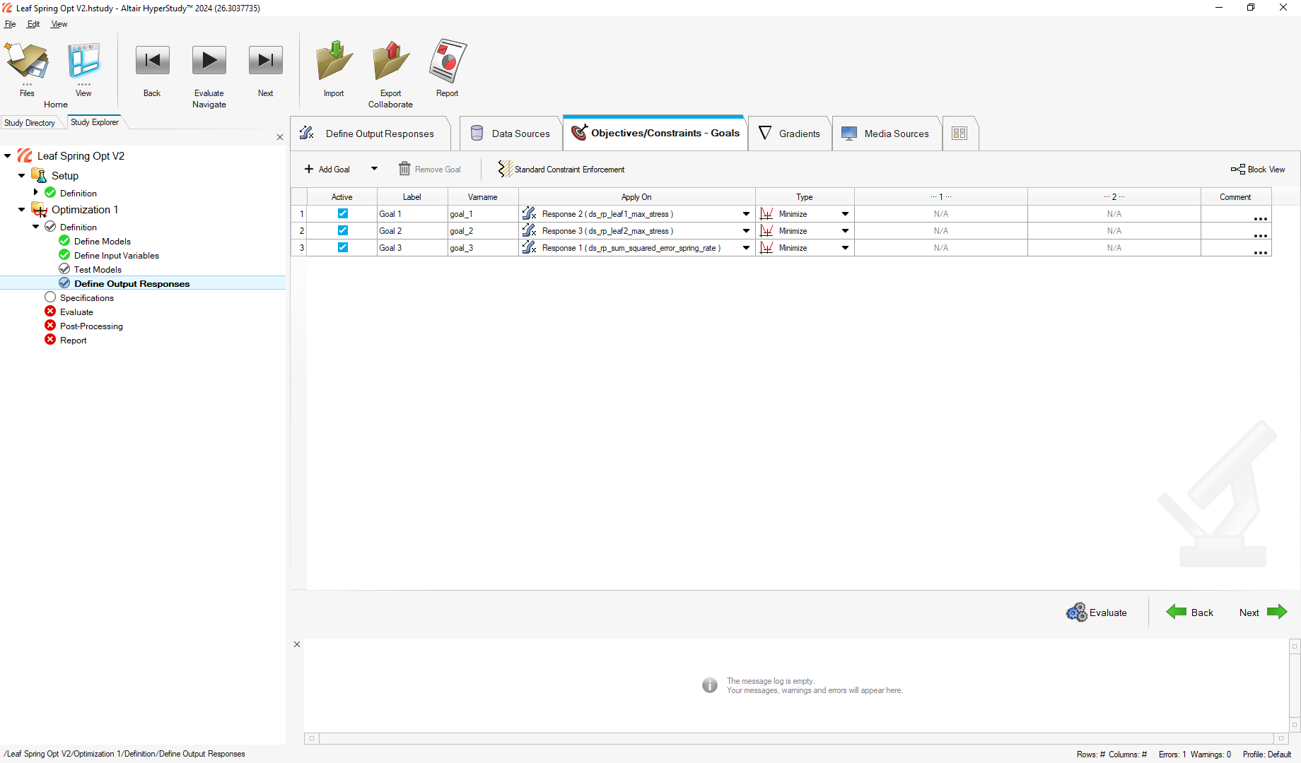The height and width of the screenshot is (763, 1301).
Task: Select Define Input Variables in tree
Action: click(117, 256)
